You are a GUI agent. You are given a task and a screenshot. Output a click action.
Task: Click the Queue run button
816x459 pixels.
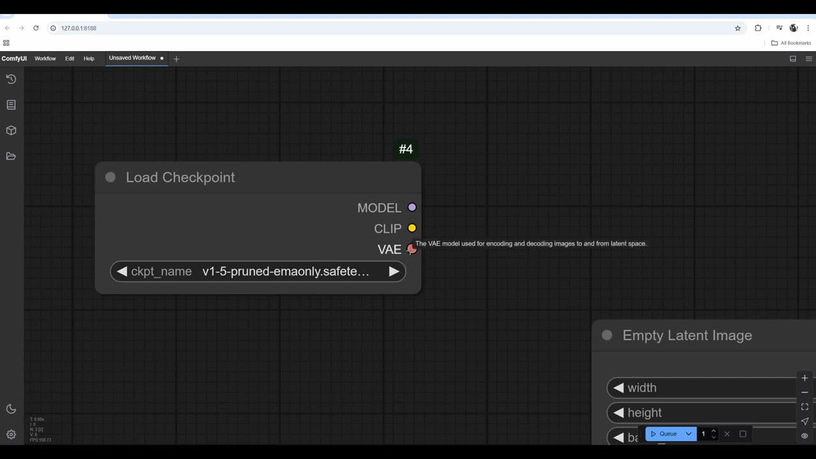tap(664, 434)
